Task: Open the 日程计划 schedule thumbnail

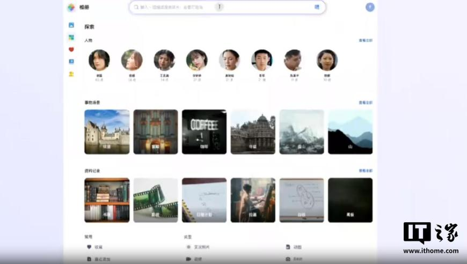Action: pos(205,200)
